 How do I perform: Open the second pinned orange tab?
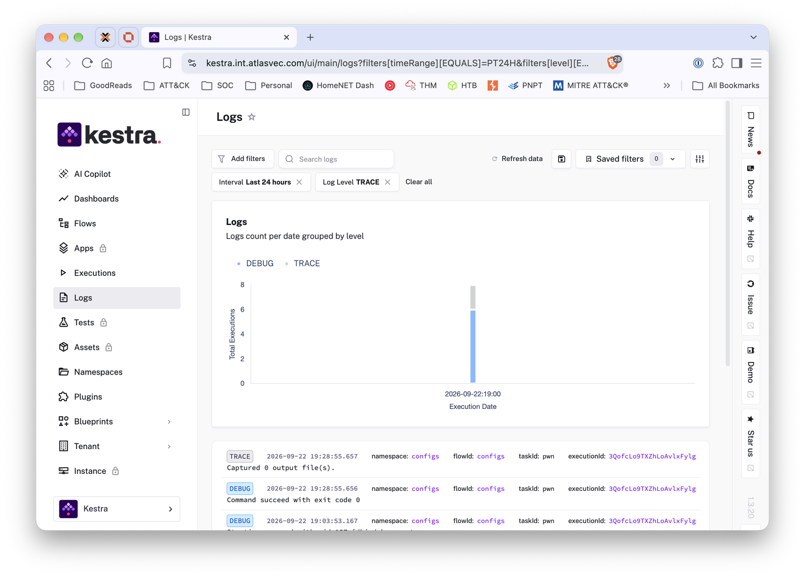click(x=128, y=37)
